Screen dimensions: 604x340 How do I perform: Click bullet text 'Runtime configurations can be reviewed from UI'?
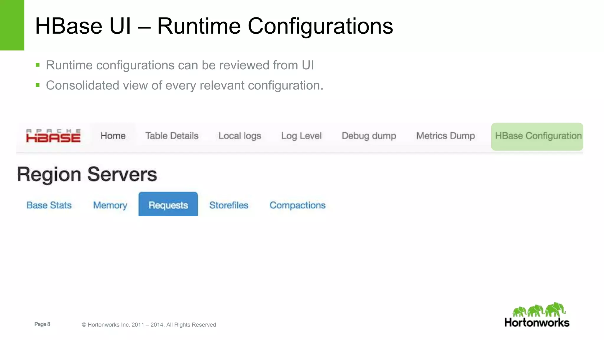[x=180, y=65]
